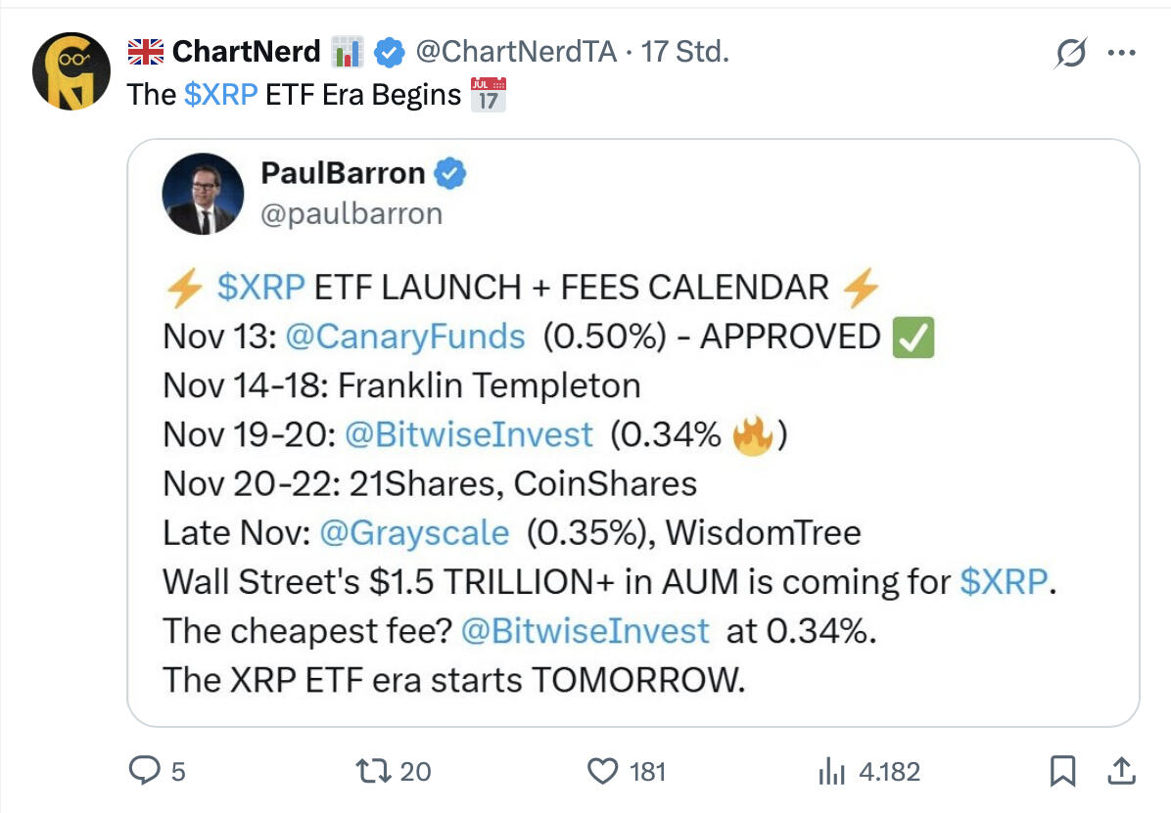The image size is (1171, 813).
Task: Open the PaulBarron quoted author name
Action: [x=343, y=174]
